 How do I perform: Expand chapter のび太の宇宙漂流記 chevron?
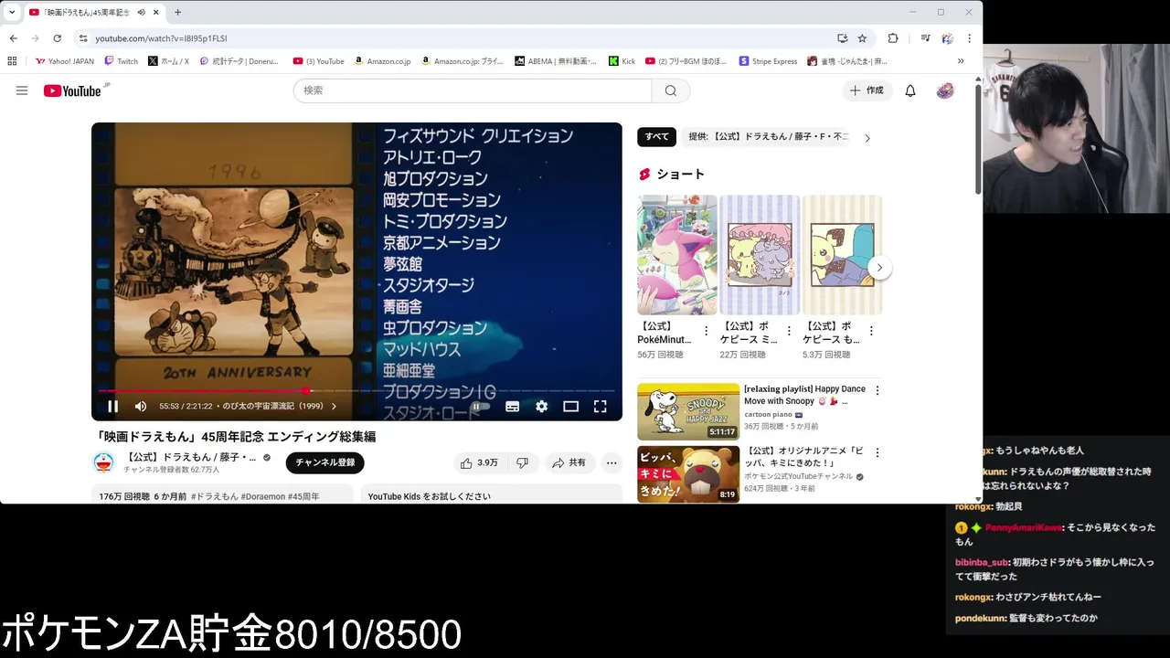click(334, 407)
